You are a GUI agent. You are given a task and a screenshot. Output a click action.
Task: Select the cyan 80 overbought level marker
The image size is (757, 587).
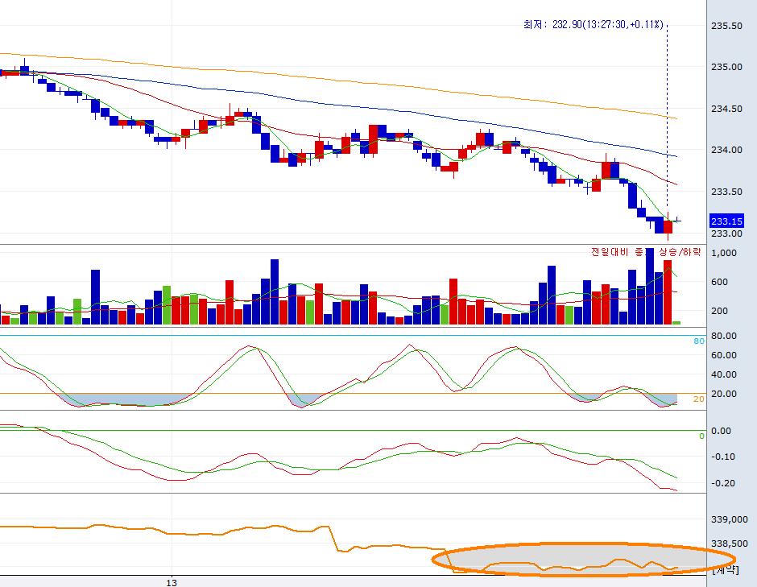(700, 341)
